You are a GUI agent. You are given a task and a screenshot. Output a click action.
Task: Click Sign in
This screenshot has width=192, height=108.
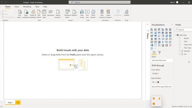pyautogui.click(x=172, y=2)
